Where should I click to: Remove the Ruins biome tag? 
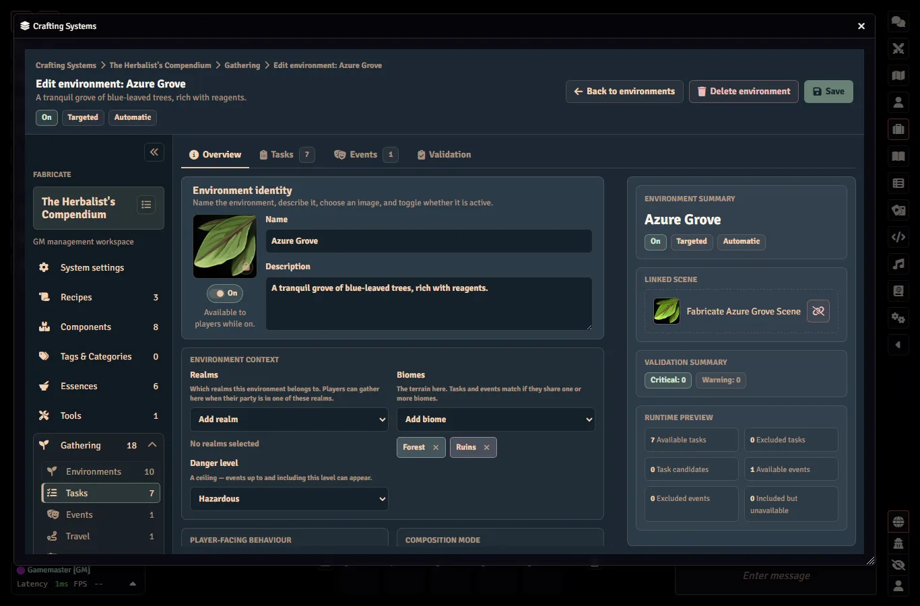[x=486, y=447]
